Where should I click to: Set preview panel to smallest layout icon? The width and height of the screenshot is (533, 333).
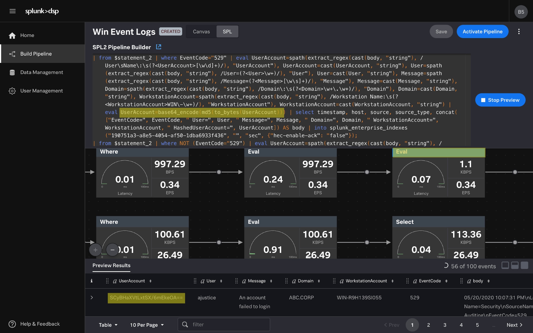point(505,265)
